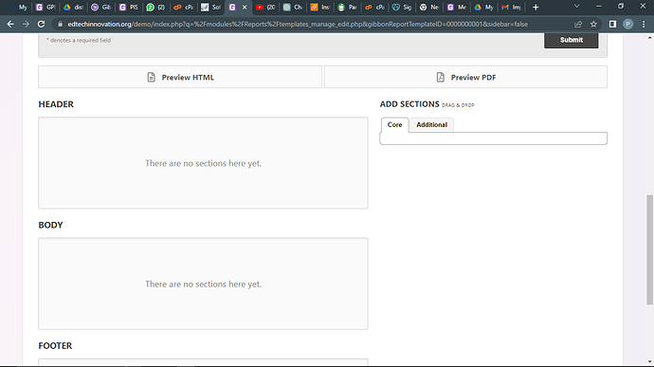Open a new browser tab

pos(536,7)
